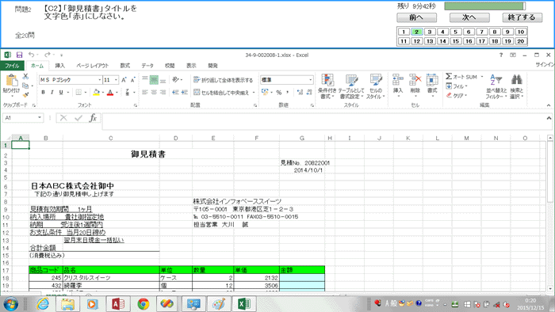The height and width of the screenshot is (312, 555).
Task: Open Conditional Formatting in the styles group
Action: point(327,86)
